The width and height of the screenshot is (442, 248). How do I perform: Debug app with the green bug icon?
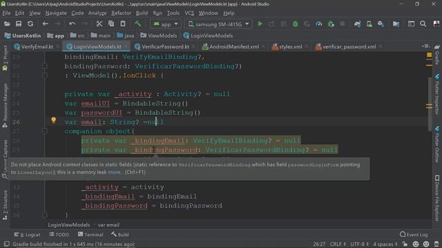coord(295,24)
